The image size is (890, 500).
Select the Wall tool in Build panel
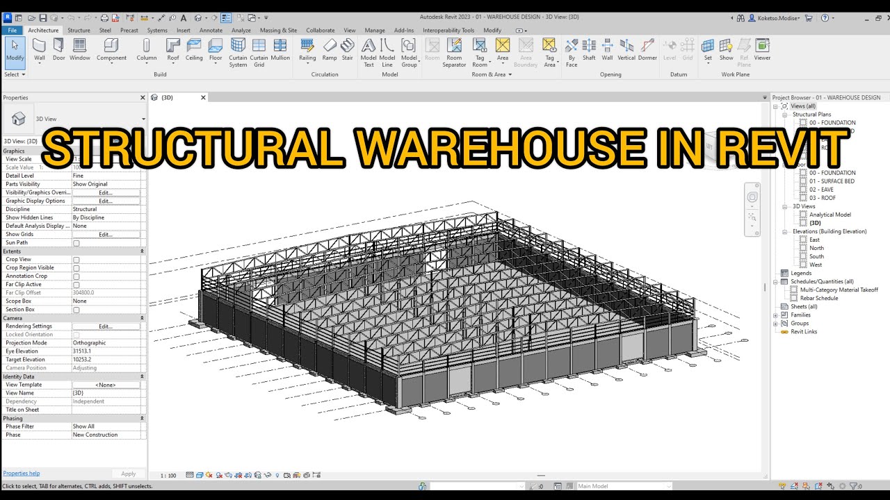pos(40,50)
